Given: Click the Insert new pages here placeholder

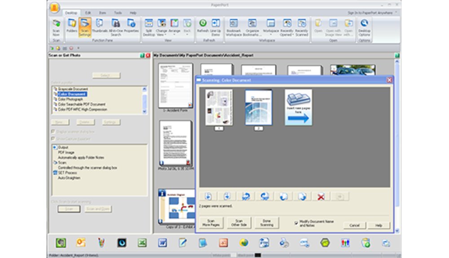Looking at the screenshot, I should coord(299,107).
